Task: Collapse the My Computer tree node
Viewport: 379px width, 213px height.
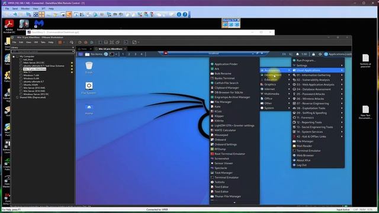Action: pos(14,57)
